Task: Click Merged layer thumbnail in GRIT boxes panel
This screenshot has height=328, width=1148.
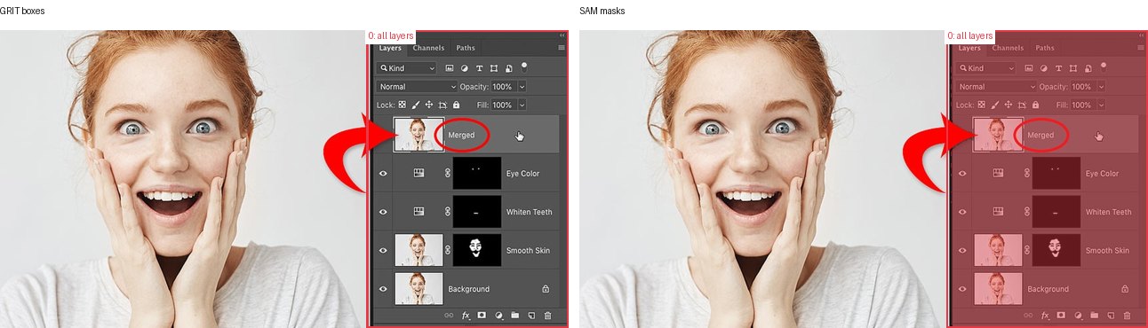Action: [x=419, y=135]
